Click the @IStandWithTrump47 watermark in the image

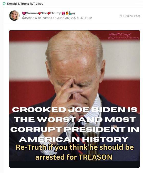tap(120, 35)
